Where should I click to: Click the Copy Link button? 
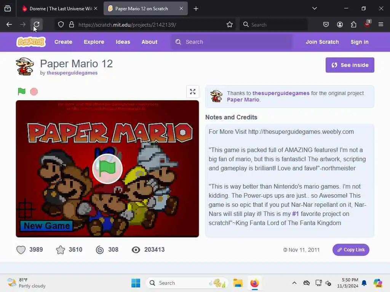351,250
